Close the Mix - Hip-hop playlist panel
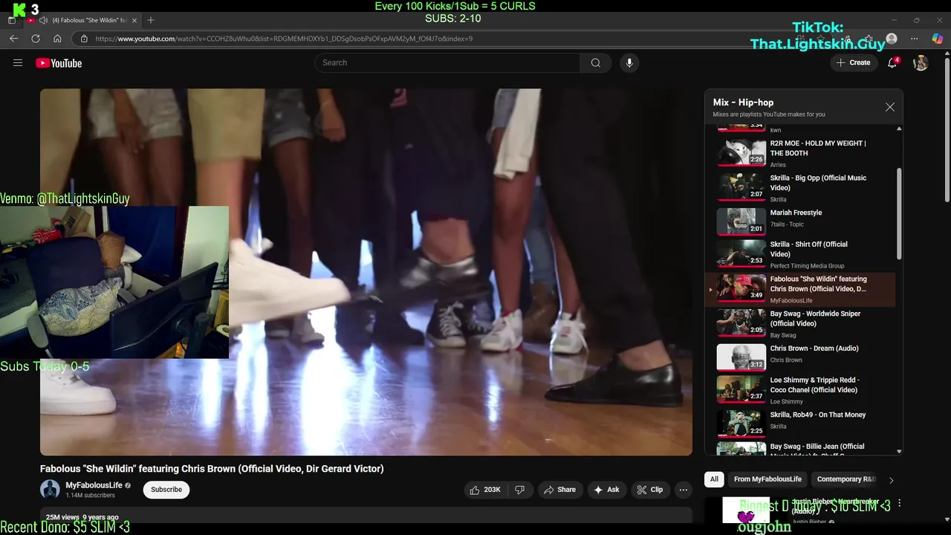951x535 pixels. coord(890,107)
